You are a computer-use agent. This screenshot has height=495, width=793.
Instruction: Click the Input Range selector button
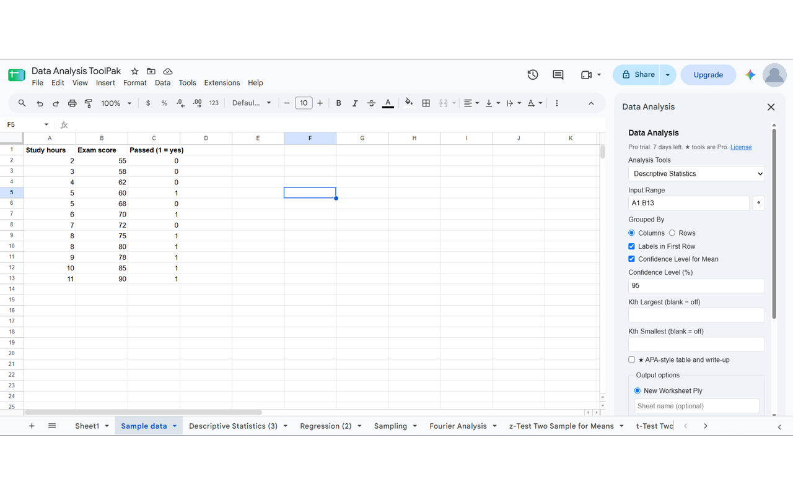pos(758,203)
